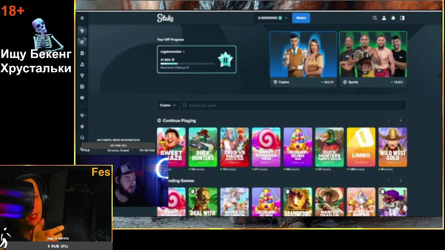Open Sugar Rush tile in Trending Games
The image size is (445, 250).
click(266, 202)
